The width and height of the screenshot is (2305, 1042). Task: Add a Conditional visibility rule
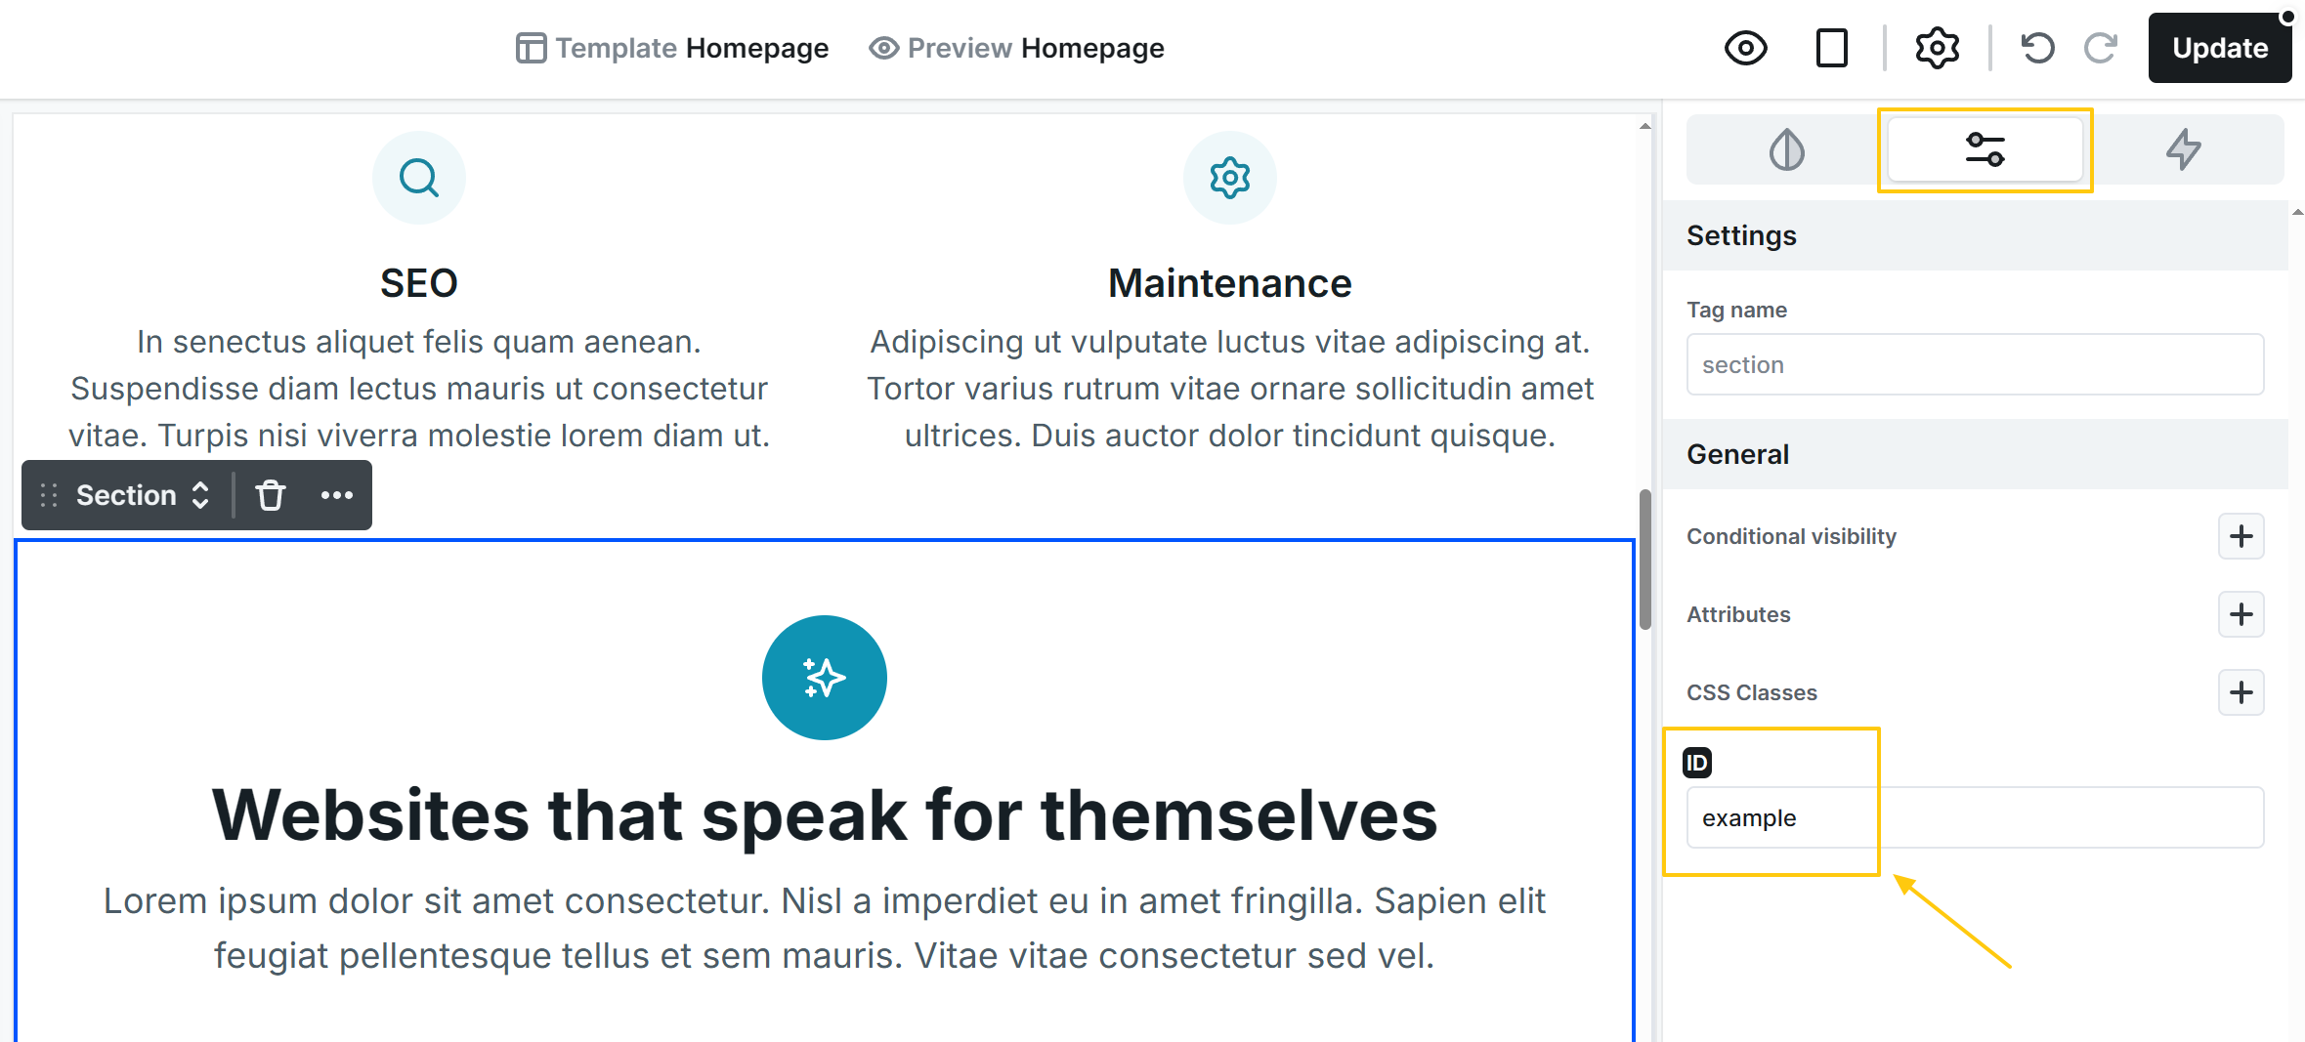pos(2241,536)
